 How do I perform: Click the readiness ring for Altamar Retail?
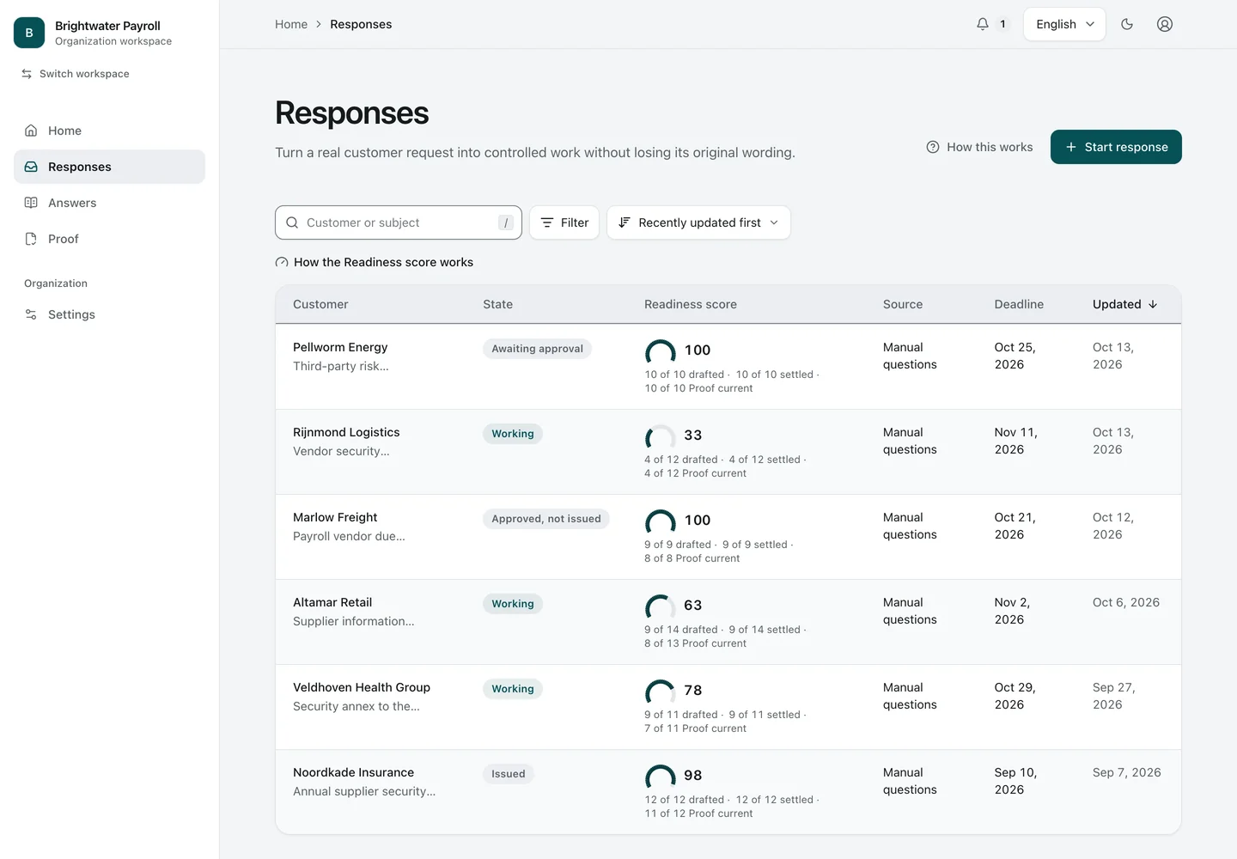(660, 606)
